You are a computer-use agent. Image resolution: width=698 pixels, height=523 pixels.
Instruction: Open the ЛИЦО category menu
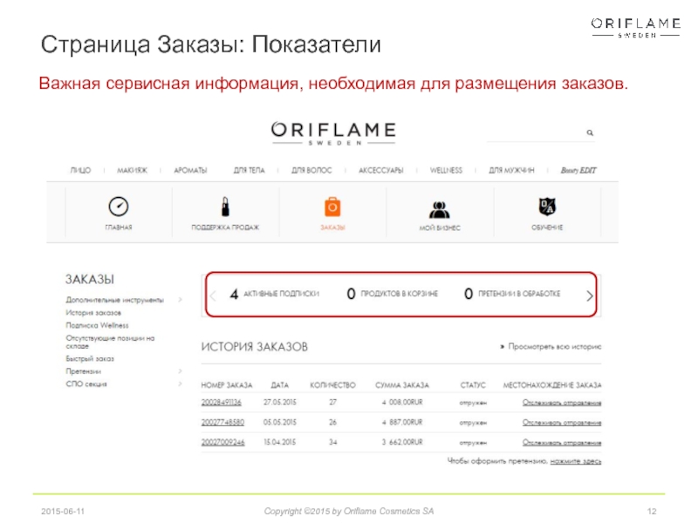pos(80,170)
